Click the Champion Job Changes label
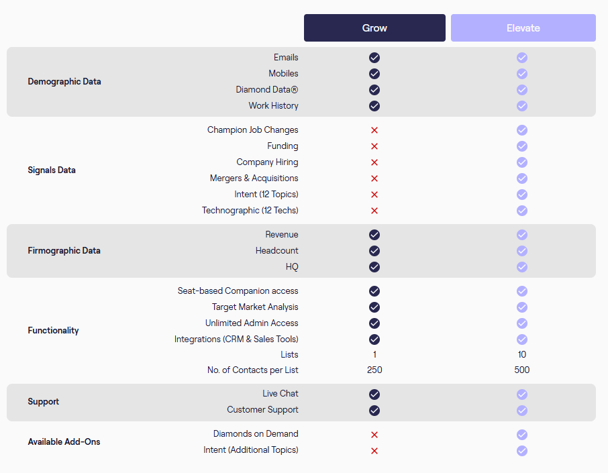 click(253, 130)
